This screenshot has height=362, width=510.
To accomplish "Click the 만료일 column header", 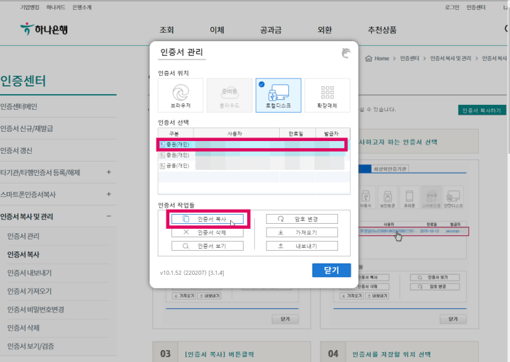I will [297, 133].
